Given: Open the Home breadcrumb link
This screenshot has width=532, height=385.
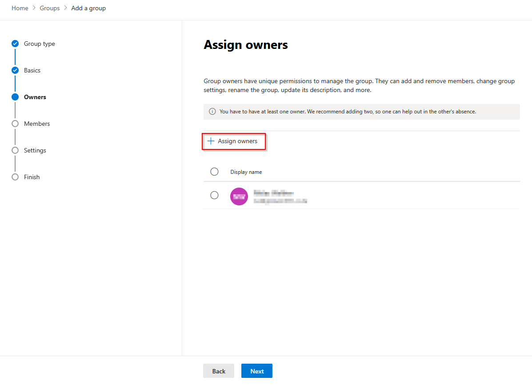Looking at the screenshot, I should pos(20,8).
